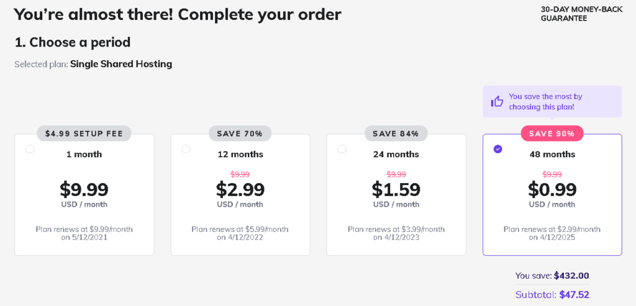Select the 12 months radio button
This screenshot has width=636, height=306.
click(186, 149)
